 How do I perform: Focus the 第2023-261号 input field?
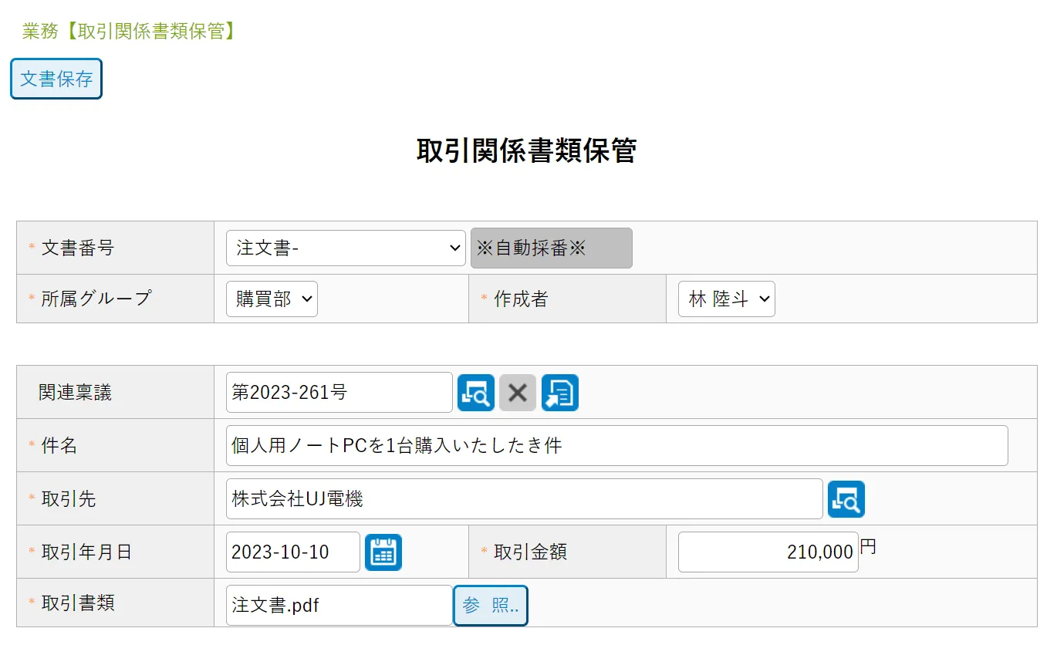339,393
